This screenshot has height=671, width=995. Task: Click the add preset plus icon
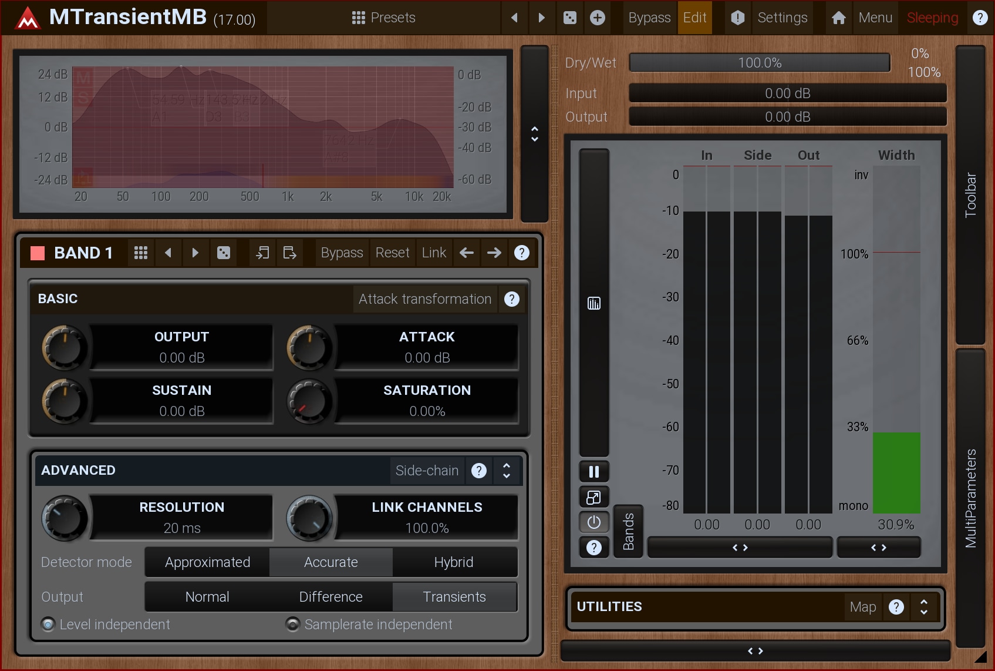tap(597, 18)
